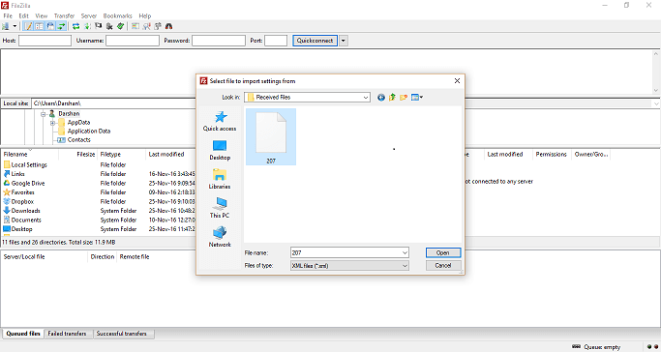
Task: Select Contacts folder in local tree
Action: (x=78, y=140)
